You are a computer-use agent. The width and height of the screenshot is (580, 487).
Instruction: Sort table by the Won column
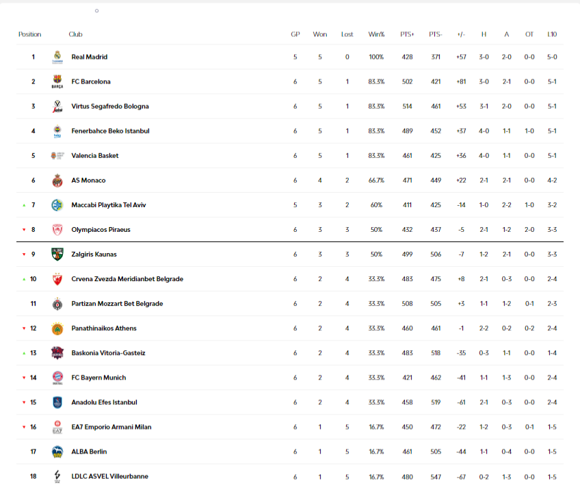click(x=319, y=34)
